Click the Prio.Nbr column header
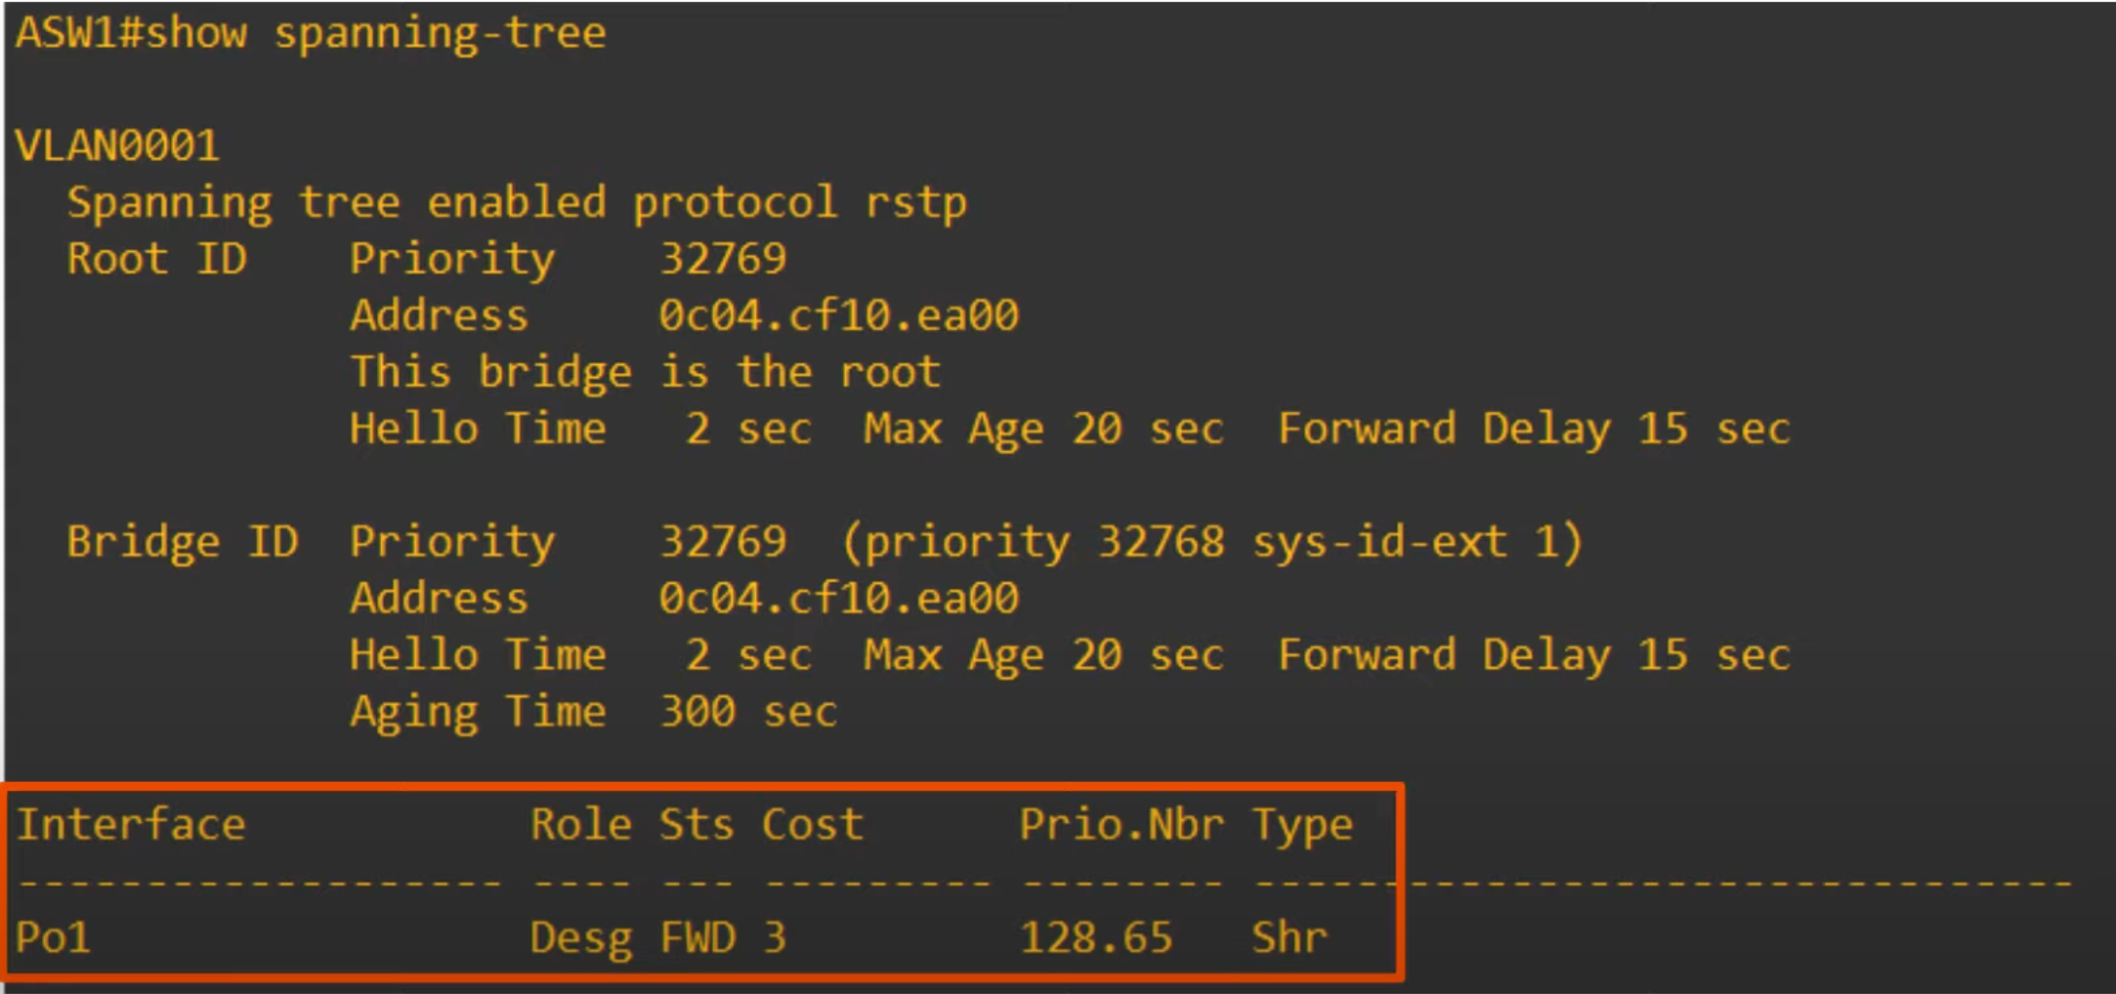2116x994 pixels. click(1121, 825)
